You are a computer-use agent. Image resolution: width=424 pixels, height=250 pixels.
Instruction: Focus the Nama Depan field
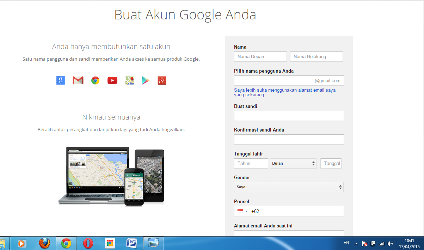coord(260,56)
